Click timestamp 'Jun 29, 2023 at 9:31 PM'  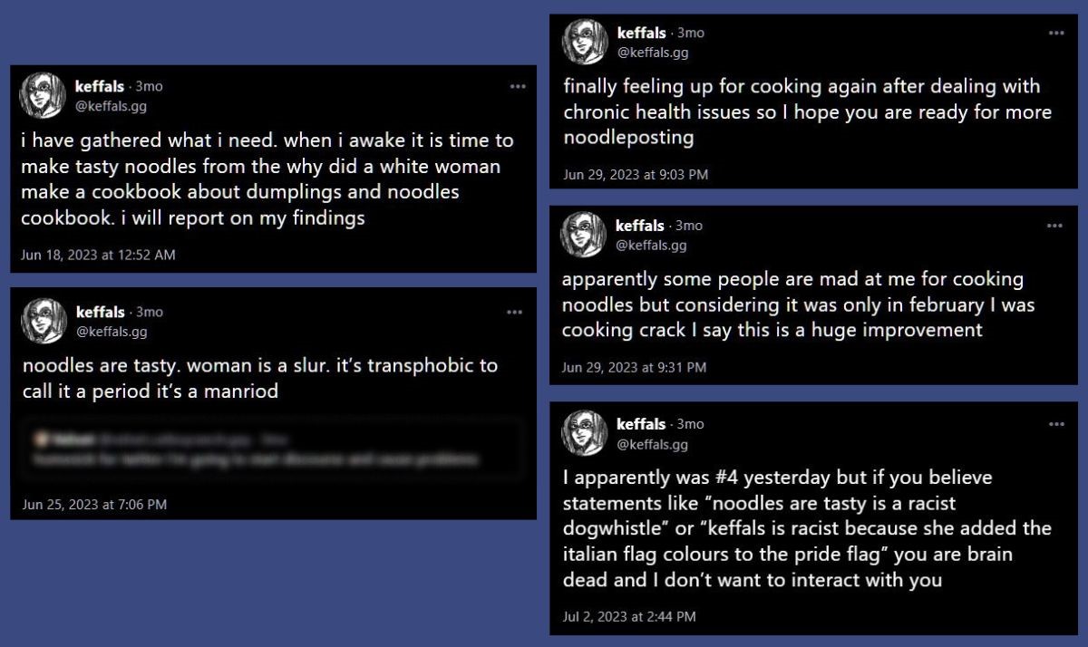[634, 367]
